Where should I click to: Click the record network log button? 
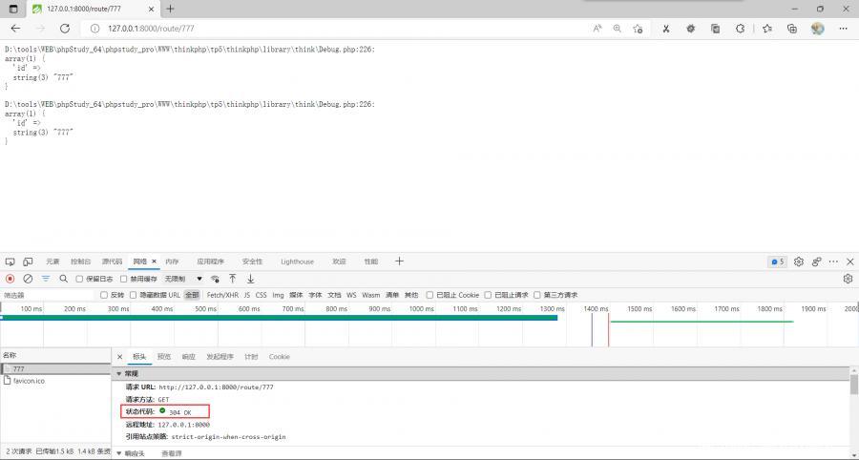click(10, 279)
